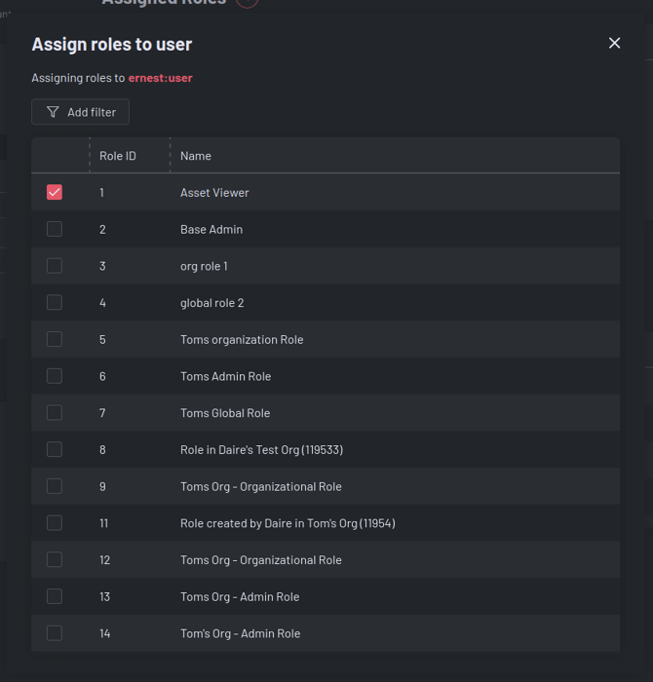The height and width of the screenshot is (682, 653).
Task: Click the Add filter button
Action: [x=80, y=112]
